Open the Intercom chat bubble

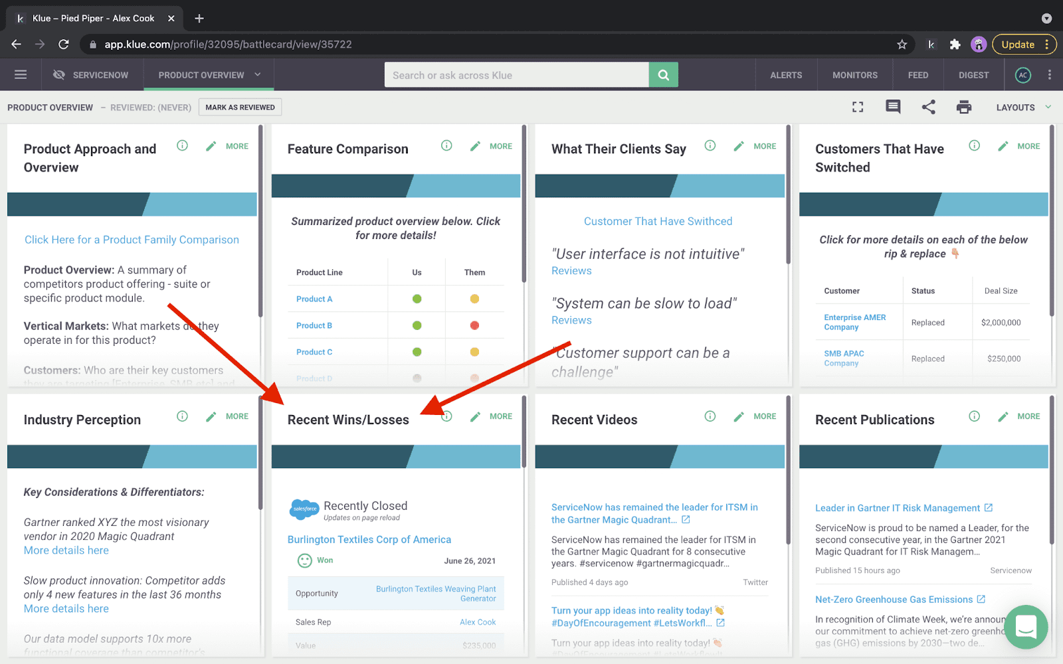click(1026, 627)
